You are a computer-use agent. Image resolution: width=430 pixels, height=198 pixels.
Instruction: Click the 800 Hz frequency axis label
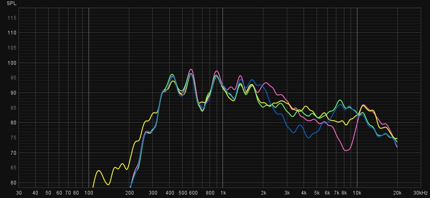pyautogui.click(x=210, y=193)
